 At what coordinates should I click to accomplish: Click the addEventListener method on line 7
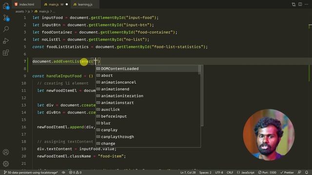(72, 62)
